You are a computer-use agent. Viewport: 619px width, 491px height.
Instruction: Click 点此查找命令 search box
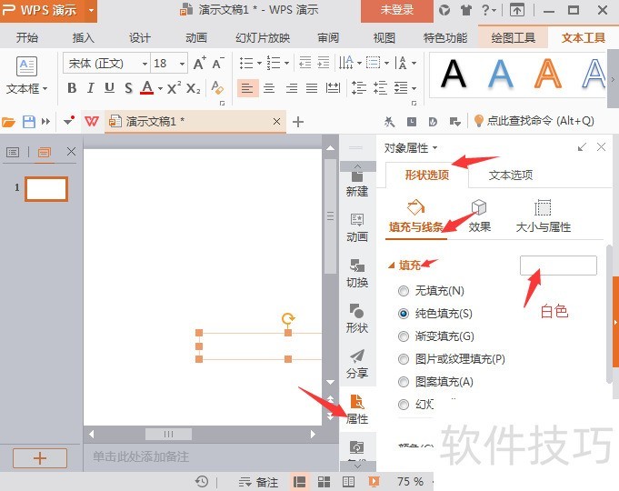[534, 121]
